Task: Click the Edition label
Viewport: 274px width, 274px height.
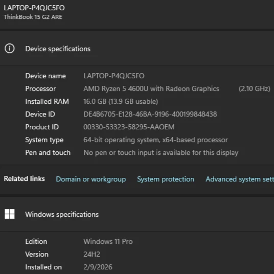Action: 36,241
